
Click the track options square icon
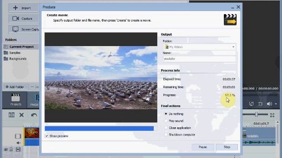18,149
